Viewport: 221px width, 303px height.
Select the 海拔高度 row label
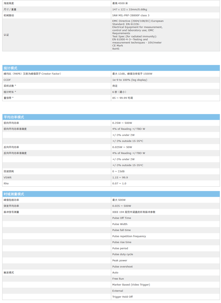click(x=9, y=3)
